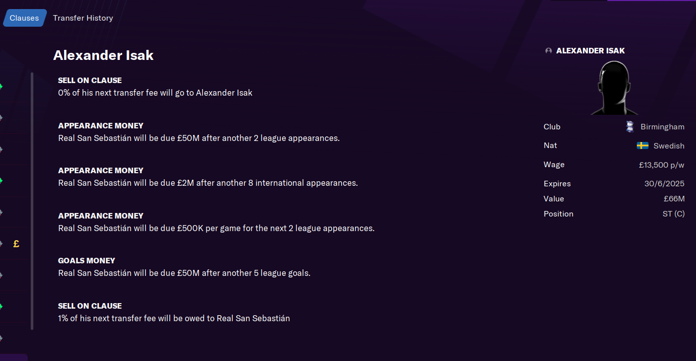Image resolution: width=696 pixels, height=361 pixels.
Task: Switch to the Transfer History tab
Action: [x=83, y=18]
